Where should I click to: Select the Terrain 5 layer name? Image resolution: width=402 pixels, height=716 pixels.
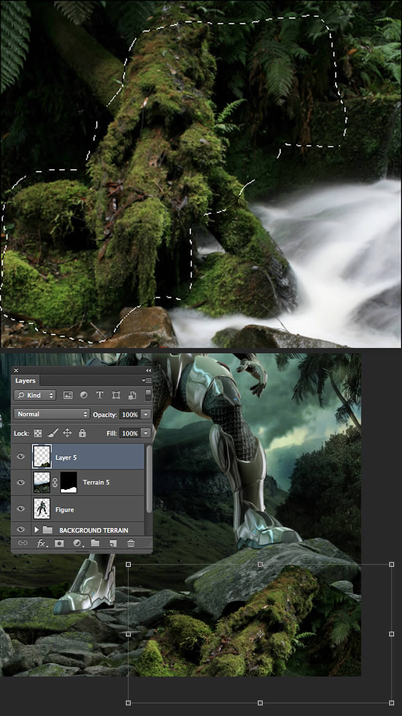point(96,482)
